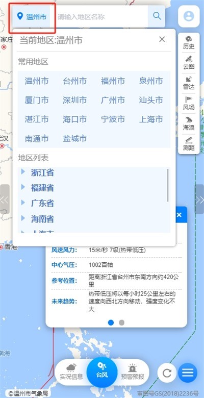204x398 pixels.
Task: Select 台州市 in common regions
Action: coord(75,81)
